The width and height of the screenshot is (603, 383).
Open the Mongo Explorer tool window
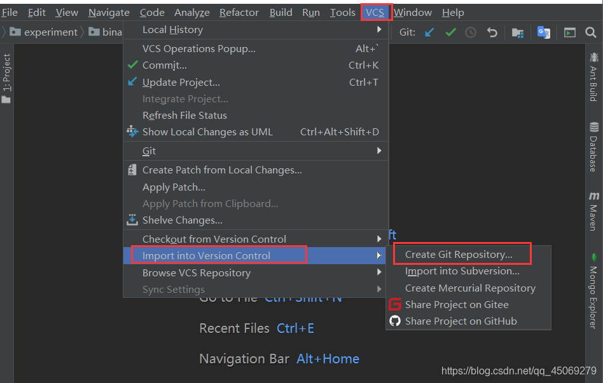593,290
